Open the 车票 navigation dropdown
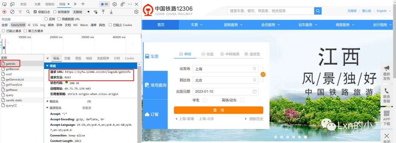This screenshot has width=396, height=143. [197, 25]
